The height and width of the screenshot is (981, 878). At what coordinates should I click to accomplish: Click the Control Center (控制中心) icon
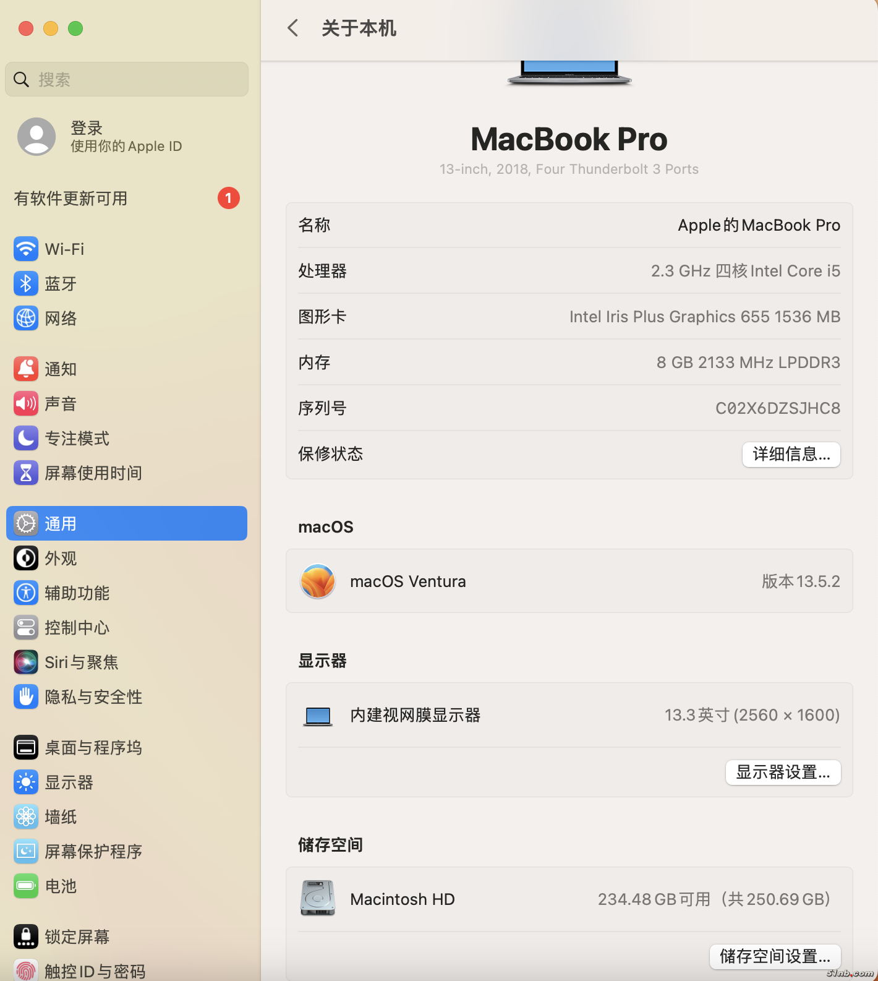pos(26,627)
